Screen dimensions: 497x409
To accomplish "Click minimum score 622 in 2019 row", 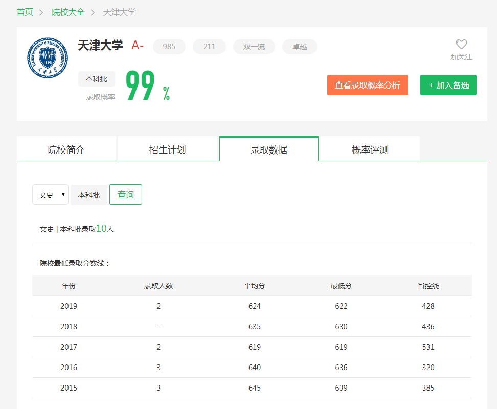I will pyautogui.click(x=342, y=306).
